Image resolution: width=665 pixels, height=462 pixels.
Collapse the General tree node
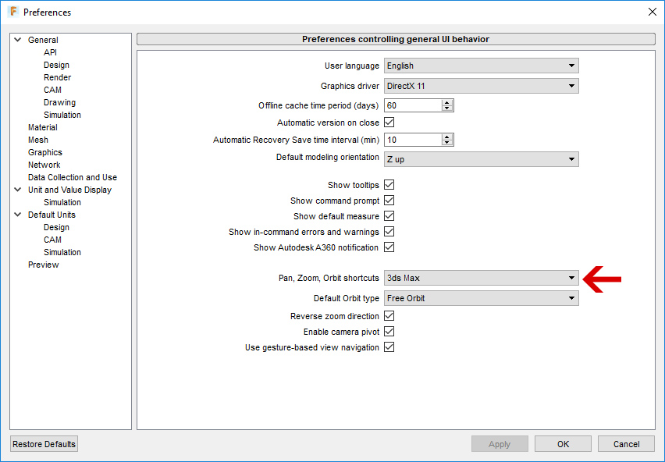click(x=18, y=40)
